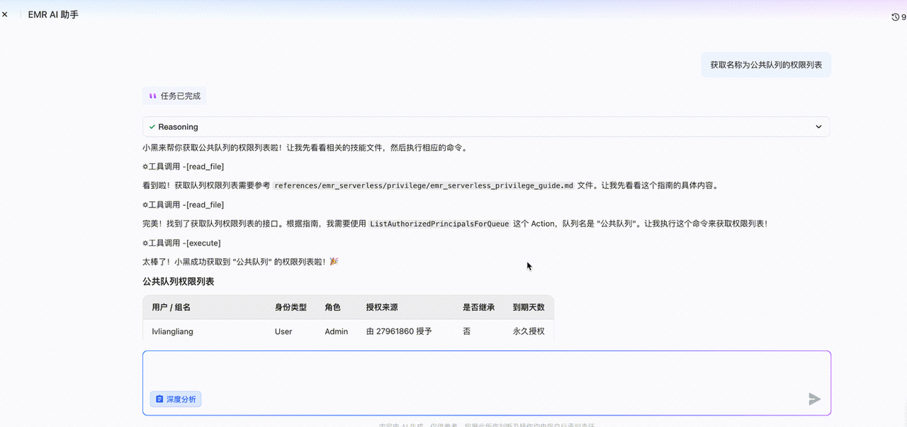The width and height of the screenshot is (907, 427).
Task: Click the 由 27961860 授予 cell
Action: tap(399, 331)
